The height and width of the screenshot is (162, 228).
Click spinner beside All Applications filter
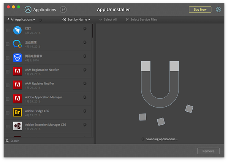40,20
